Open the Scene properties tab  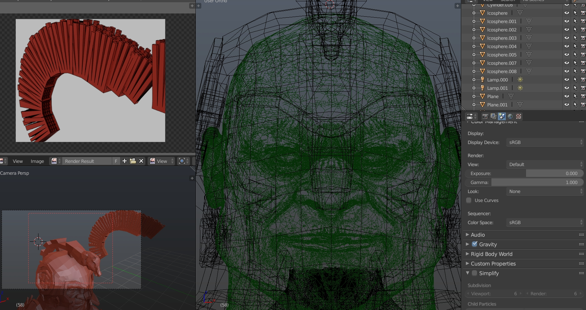[502, 116]
